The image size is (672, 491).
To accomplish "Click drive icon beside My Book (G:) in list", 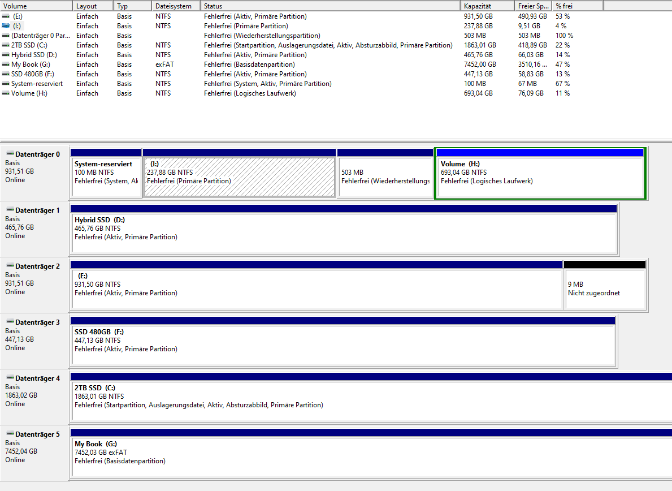I will 6,64.
